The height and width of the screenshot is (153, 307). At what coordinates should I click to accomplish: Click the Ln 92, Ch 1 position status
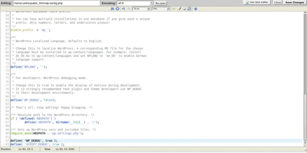[x=25, y=149]
